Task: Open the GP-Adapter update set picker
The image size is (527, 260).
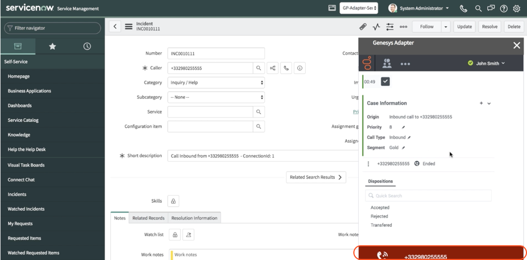Action: click(359, 8)
